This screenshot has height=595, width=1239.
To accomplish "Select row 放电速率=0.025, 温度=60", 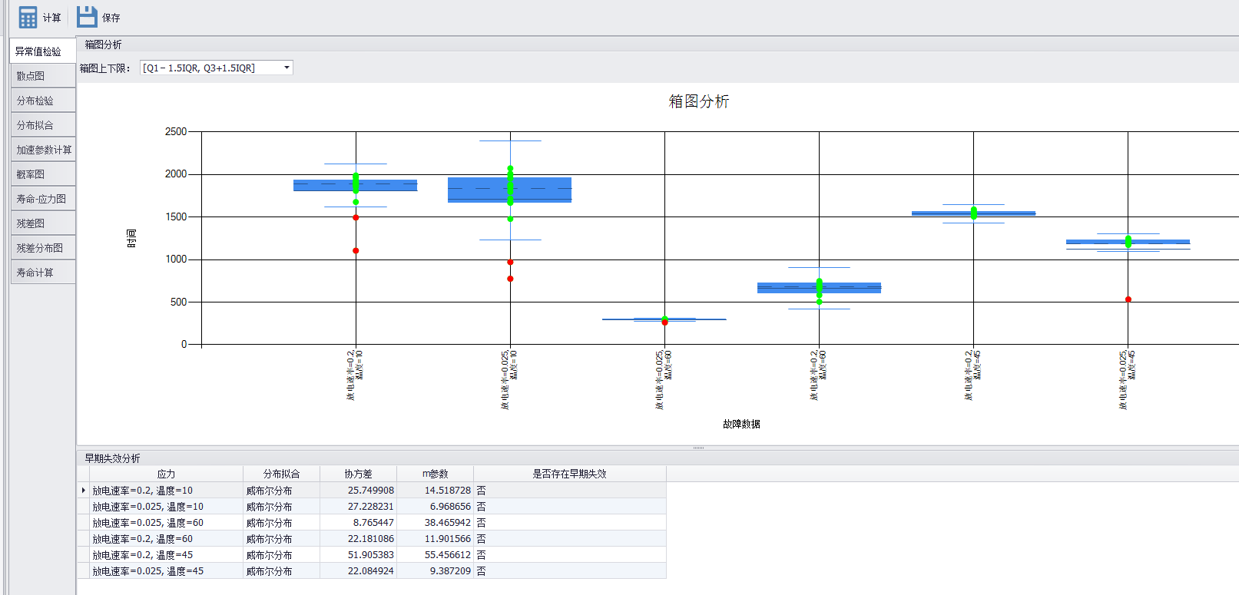I will (x=372, y=523).
